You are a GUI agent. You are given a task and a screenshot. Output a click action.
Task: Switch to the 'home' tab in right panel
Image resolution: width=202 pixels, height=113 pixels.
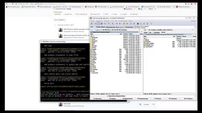point(146,32)
